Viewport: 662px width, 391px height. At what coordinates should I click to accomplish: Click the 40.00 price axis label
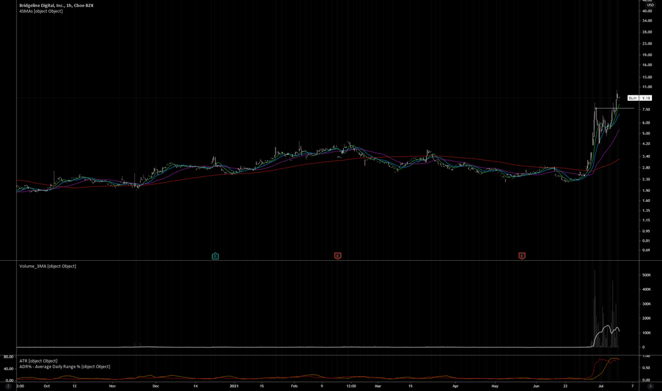[647, 11]
